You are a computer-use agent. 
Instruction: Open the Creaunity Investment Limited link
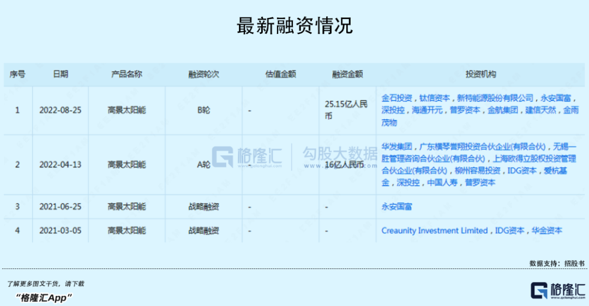click(435, 231)
